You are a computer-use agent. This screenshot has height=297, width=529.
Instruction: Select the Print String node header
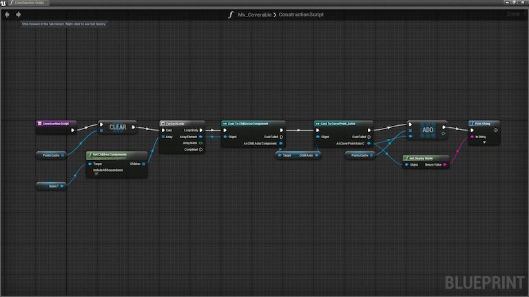pyautogui.click(x=484, y=124)
